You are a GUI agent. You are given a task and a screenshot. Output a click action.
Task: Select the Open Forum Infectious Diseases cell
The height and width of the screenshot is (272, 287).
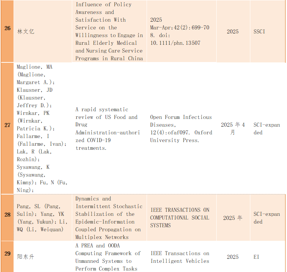point(181,128)
